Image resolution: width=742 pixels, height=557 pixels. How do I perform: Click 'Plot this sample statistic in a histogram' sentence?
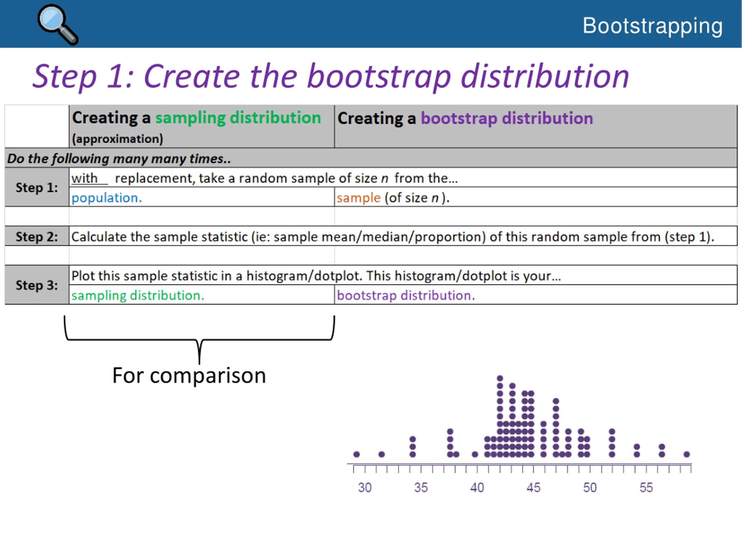point(316,276)
